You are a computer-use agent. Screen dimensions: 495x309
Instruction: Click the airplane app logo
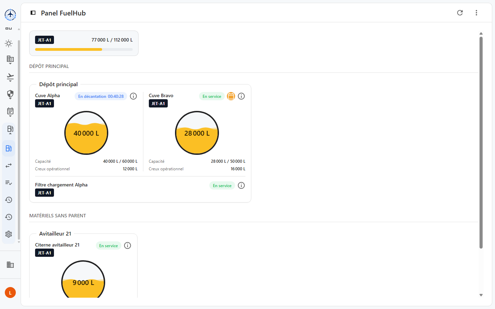pos(10,14)
